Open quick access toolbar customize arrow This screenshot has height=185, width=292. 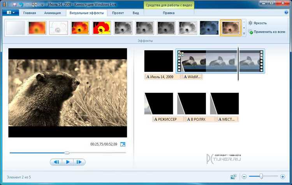click(42, 4)
